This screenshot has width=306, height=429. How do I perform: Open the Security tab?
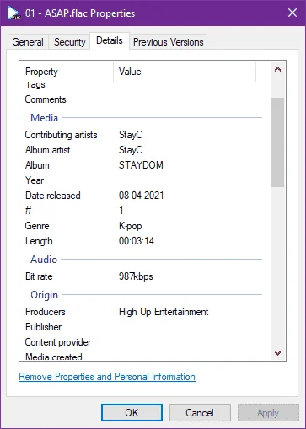pyautogui.click(x=69, y=42)
